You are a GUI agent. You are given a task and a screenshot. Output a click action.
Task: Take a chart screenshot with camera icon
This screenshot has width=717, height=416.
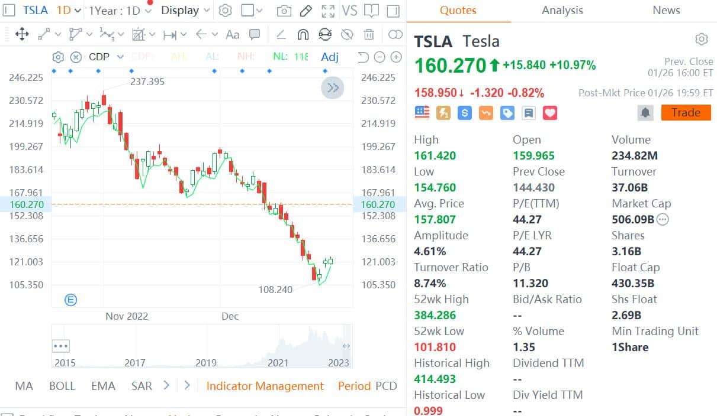(x=284, y=11)
